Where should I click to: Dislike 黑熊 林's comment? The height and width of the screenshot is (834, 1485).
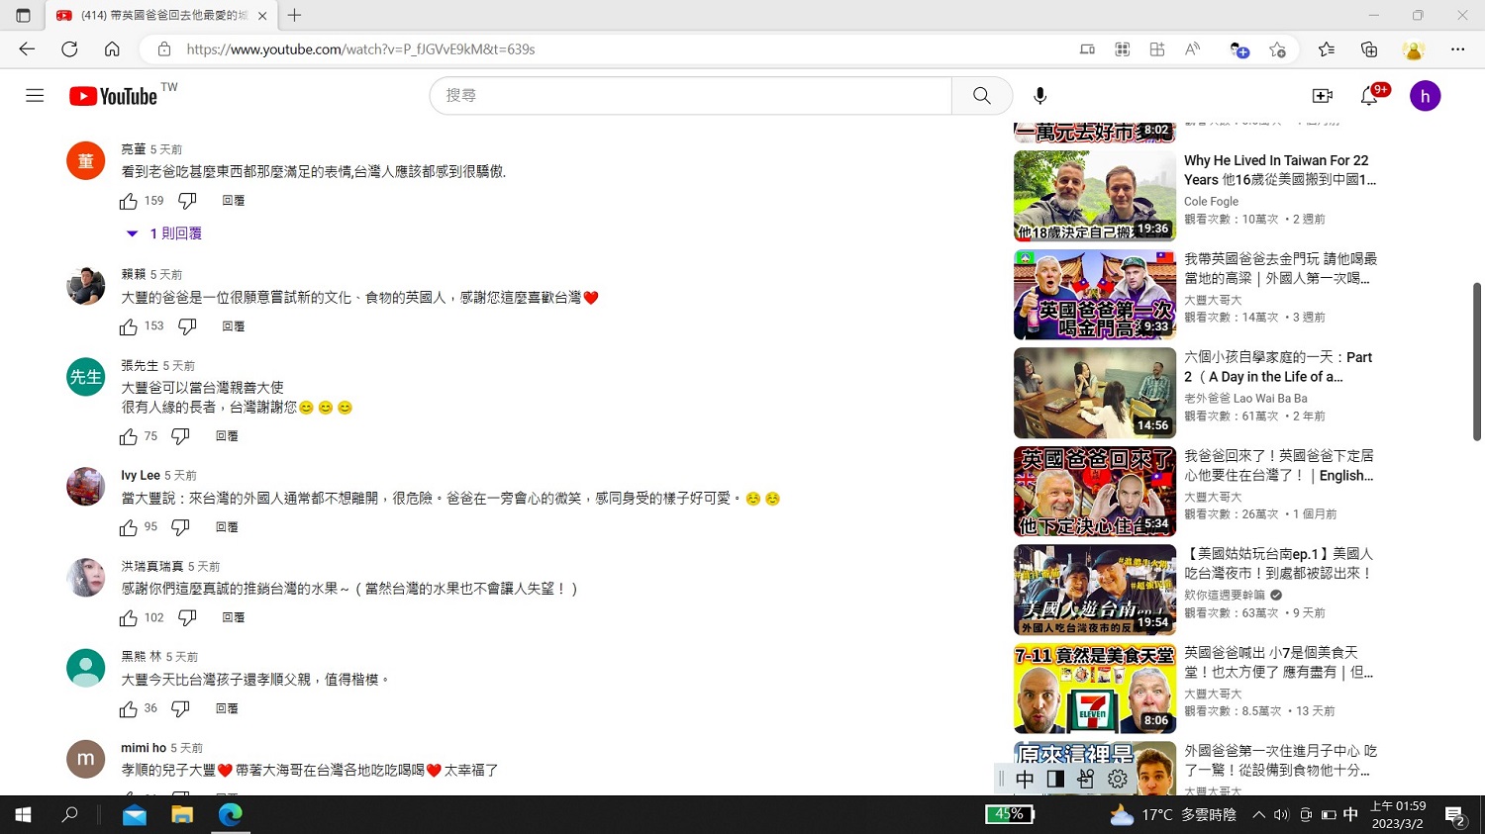tap(180, 708)
